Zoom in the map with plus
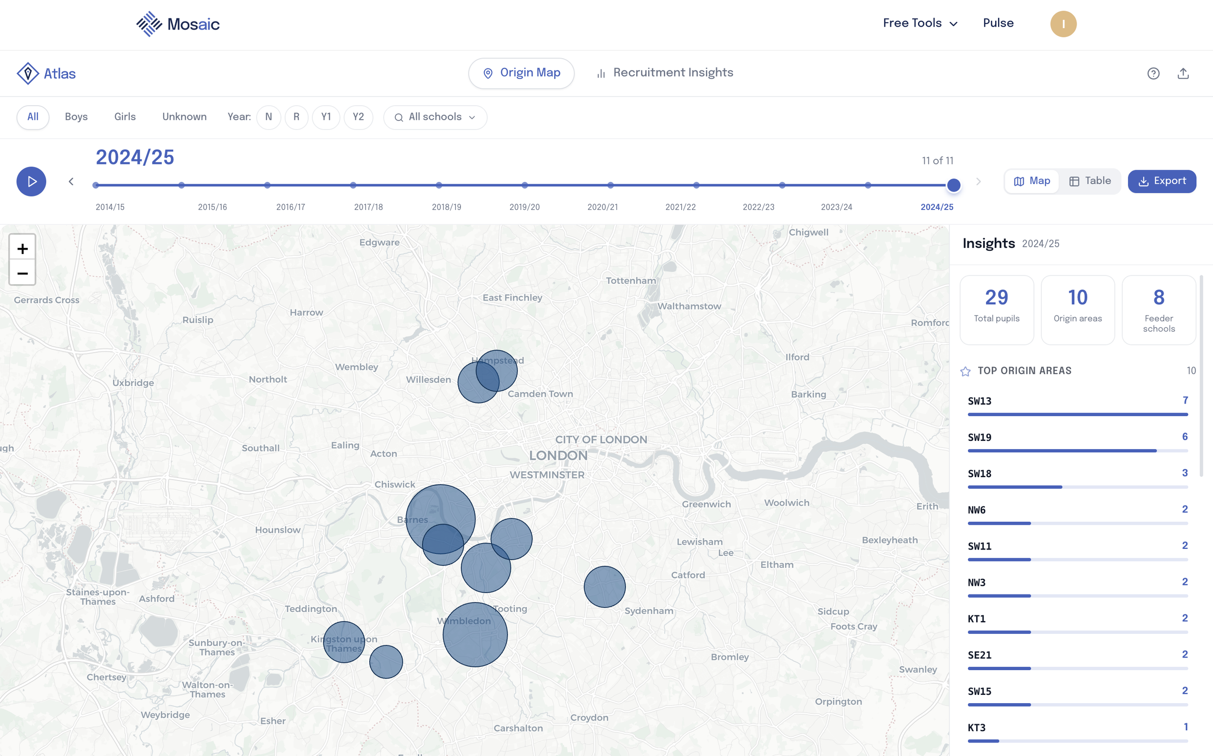The image size is (1213, 756). coord(22,248)
